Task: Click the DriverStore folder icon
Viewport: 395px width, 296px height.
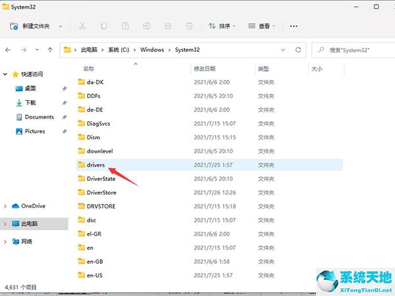Action: click(x=82, y=192)
